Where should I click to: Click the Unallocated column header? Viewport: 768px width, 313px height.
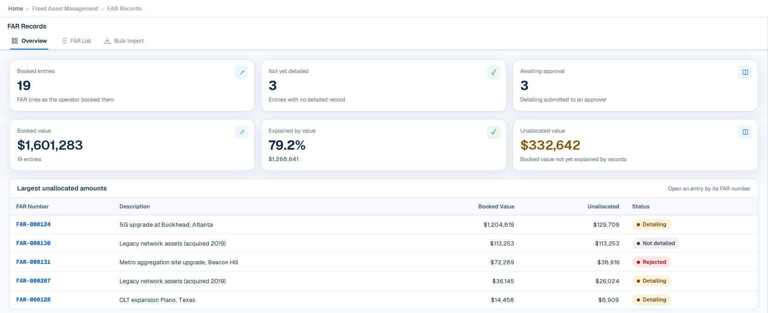click(603, 207)
